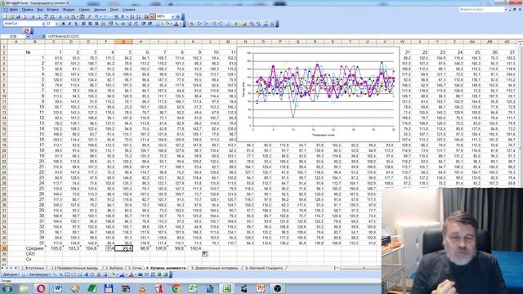Select column header C

tap(54, 42)
